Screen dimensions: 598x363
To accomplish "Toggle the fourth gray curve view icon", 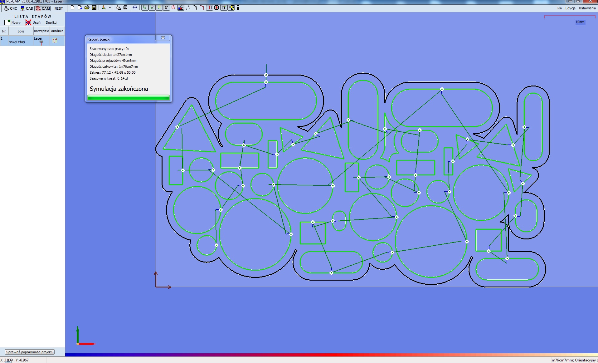I will click(166, 7).
